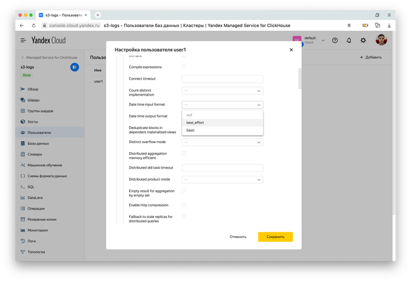
Task: Click the user avatar in header
Action: coord(381,40)
